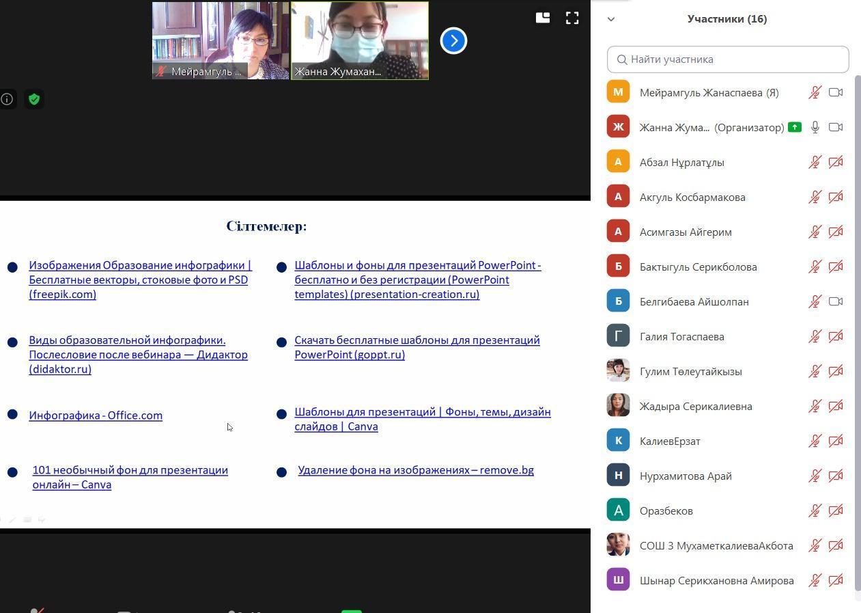
Task: Click muted microphone icon for Оразбеков
Action: click(815, 510)
